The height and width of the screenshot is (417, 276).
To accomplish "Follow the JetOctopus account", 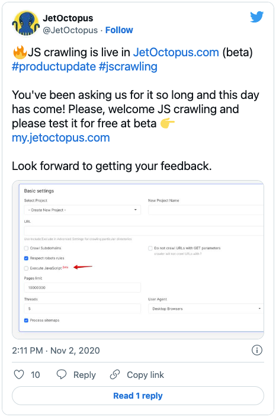I will tap(119, 30).
